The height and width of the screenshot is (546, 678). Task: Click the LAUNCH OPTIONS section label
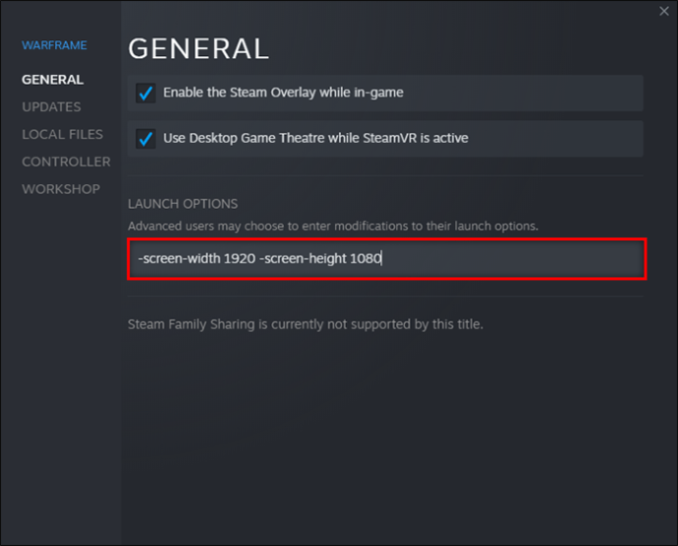[183, 204]
